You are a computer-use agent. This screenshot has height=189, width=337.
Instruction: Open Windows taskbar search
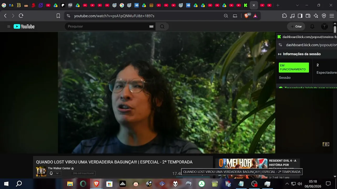click(19, 184)
